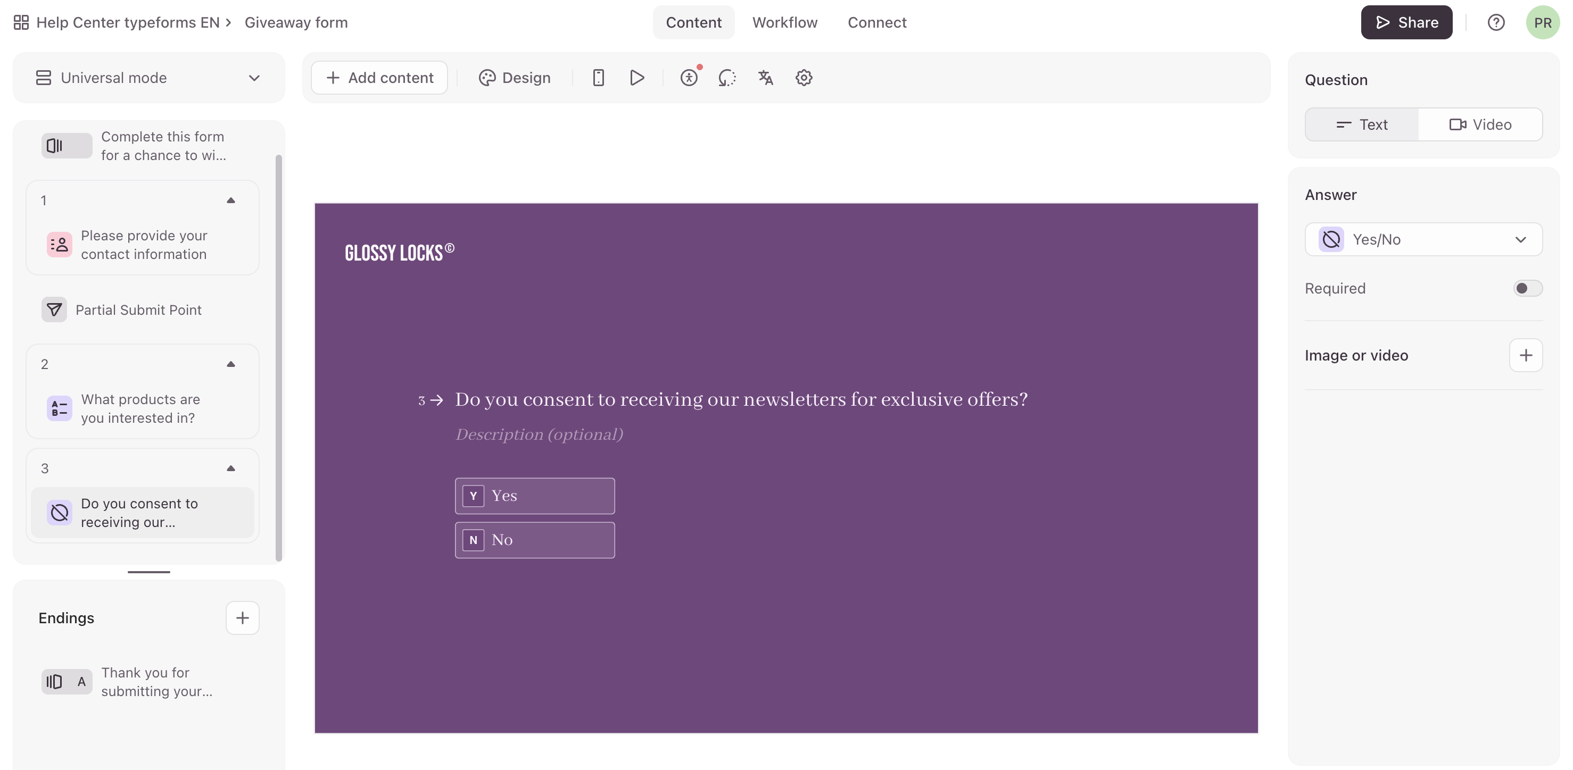Click the play preview icon
Screen dimensions: 1573x770
[x=636, y=78]
